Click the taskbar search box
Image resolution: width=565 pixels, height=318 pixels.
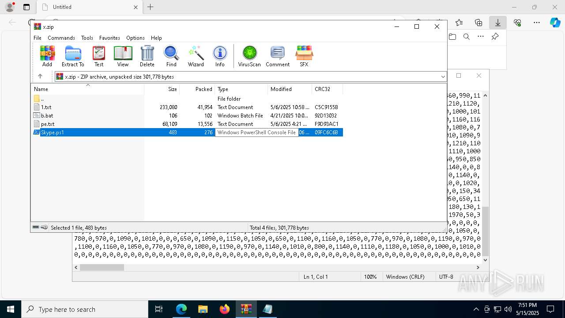(85, 309)
